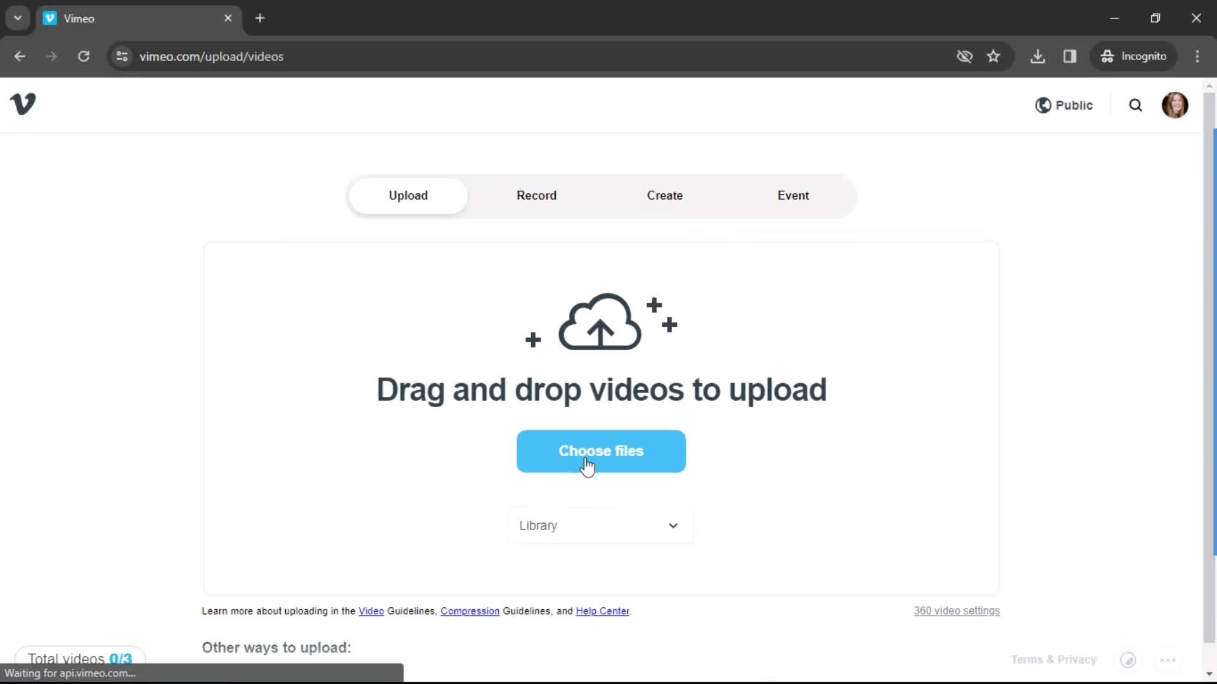Open the Compression Guidelines link

470,611
